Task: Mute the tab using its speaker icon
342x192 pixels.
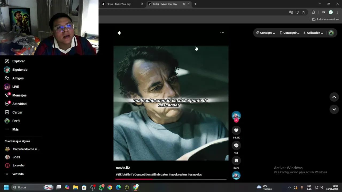Action: click(184, 4)
